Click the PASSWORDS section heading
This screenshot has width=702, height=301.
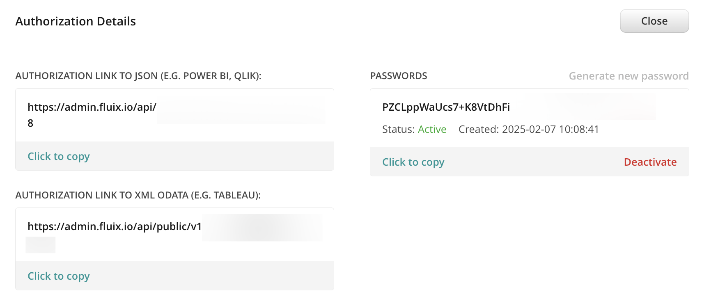click(x=398, y=76)
